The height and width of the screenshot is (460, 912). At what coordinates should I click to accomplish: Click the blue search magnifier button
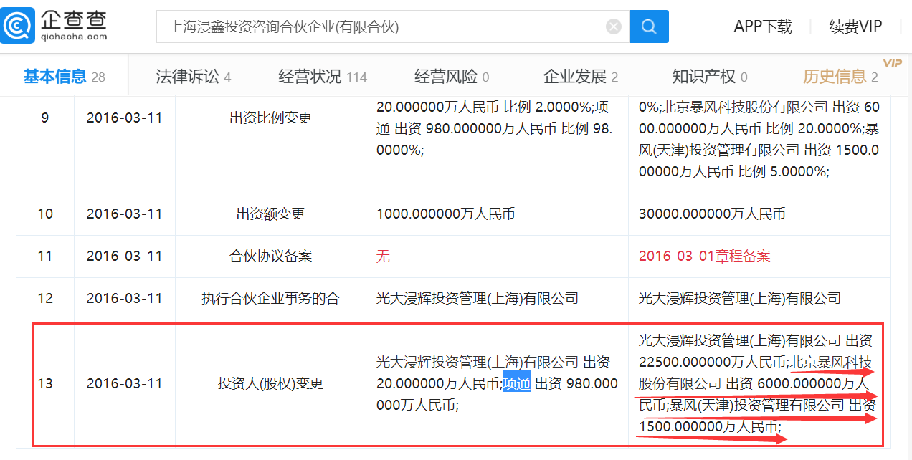pos(649,27)
